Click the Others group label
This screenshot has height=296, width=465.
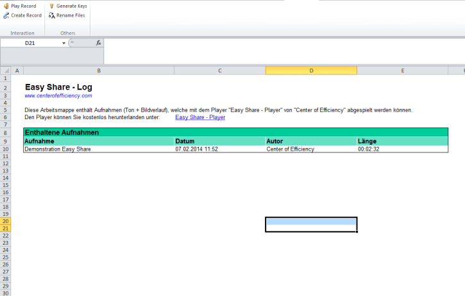[67, 33]
